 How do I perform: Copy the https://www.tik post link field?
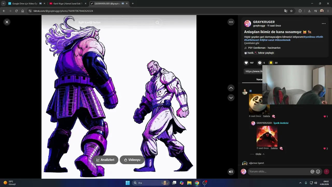click(253, 71)
